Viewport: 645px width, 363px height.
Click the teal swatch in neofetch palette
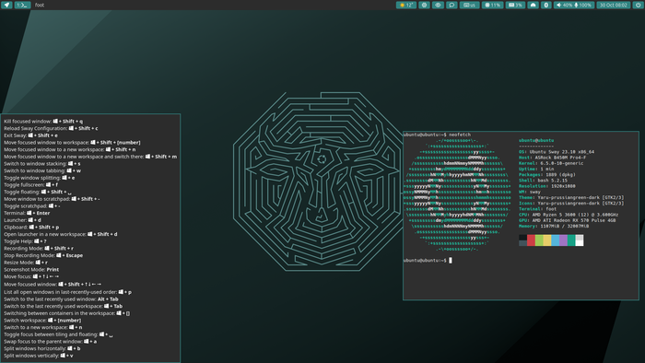coord(571,240)
